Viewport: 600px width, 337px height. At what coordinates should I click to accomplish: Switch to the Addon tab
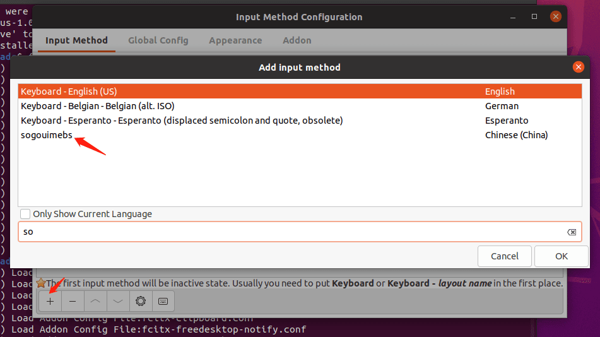coord(297,40)
